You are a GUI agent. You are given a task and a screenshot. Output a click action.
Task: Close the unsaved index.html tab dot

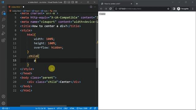(x=24, y=7)
